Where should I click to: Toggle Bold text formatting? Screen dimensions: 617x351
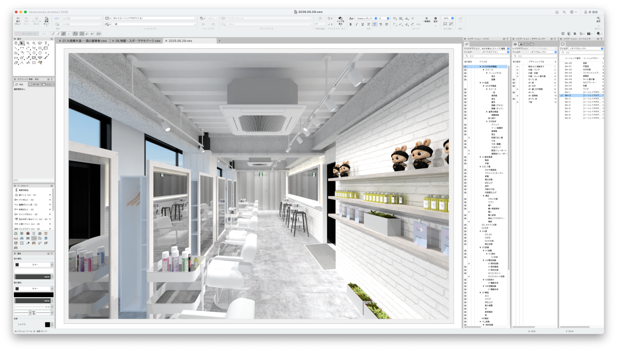click(x=350, y=24)
